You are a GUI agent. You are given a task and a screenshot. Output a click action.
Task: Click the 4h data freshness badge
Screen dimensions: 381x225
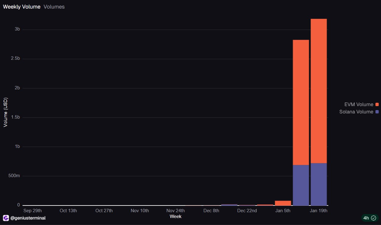[366, 218]
